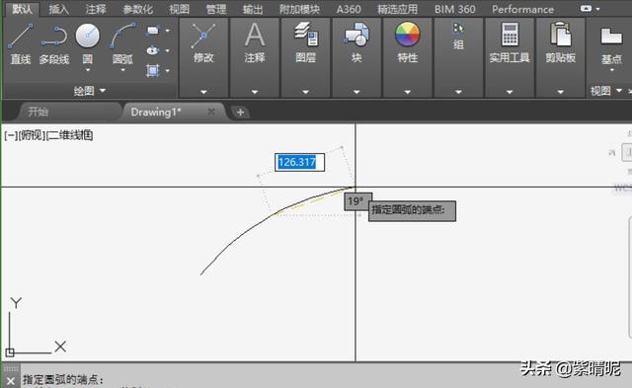Click the [-] viewport control
The image size is (632, 388).
tap(11, 135)
